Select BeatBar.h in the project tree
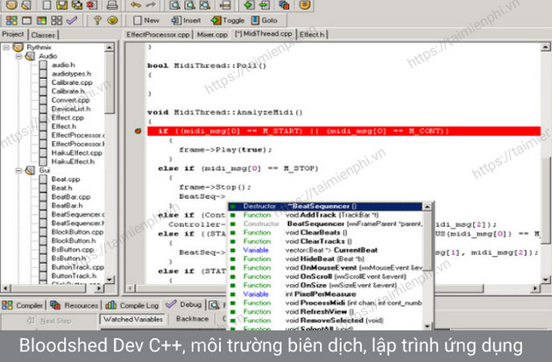The width and height of the screenshot is (552, 362). 67,205
